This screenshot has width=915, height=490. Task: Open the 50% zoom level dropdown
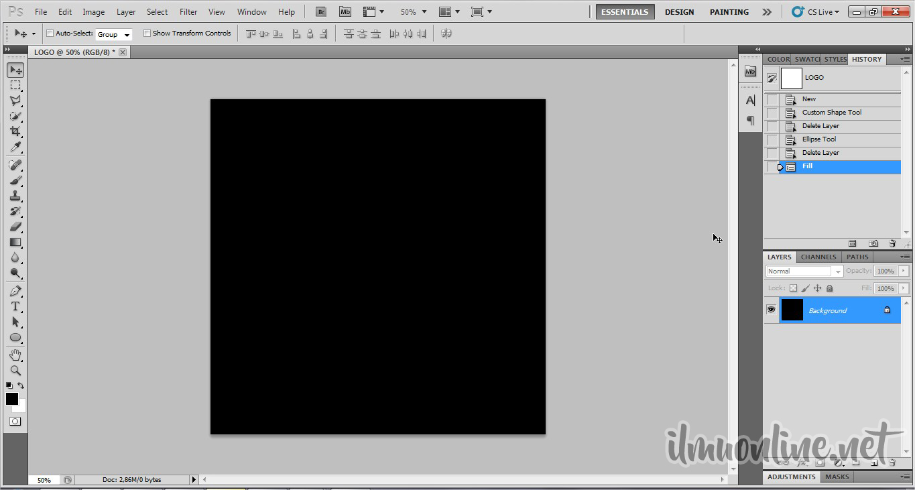pyautogui.click(x=414, y=12)
